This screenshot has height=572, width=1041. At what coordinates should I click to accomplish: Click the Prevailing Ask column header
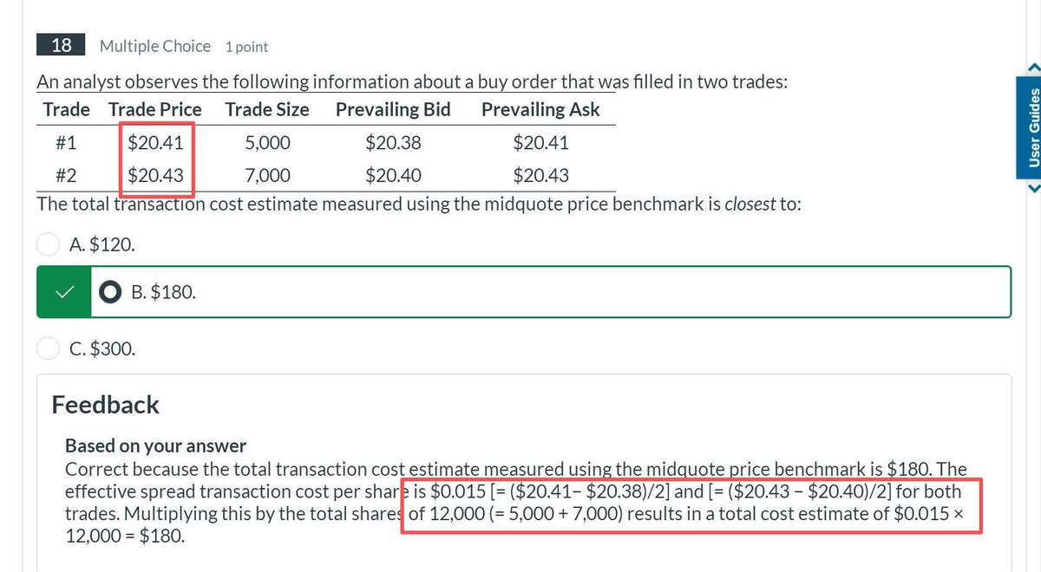pos(540,109)
